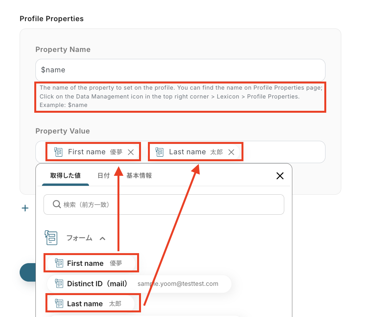Click the フォーム section form icon
Screen dimensions: 369x317
coord(51,238)
